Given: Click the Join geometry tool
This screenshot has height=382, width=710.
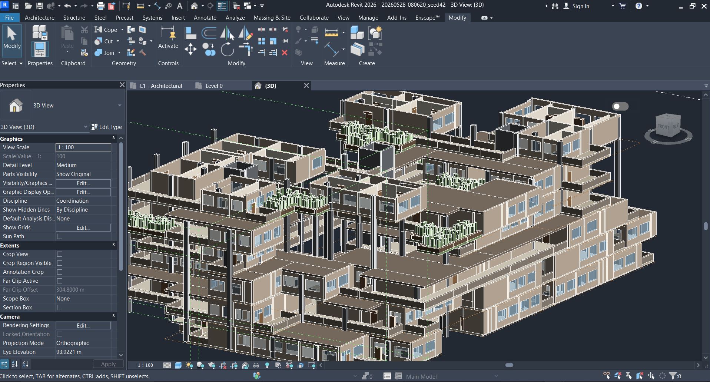Looking at the screenshot, I should pos(104,53).
